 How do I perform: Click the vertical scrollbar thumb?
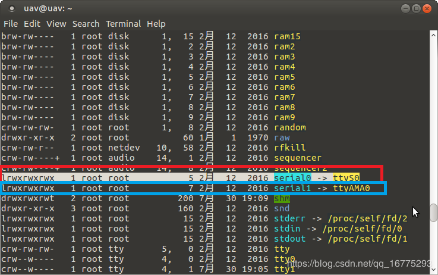[x=433, y=212]
